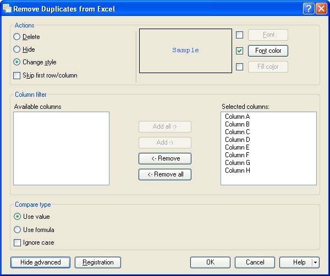
Task: Enable the Ignore case checkbox
Action: click(18, 242)
